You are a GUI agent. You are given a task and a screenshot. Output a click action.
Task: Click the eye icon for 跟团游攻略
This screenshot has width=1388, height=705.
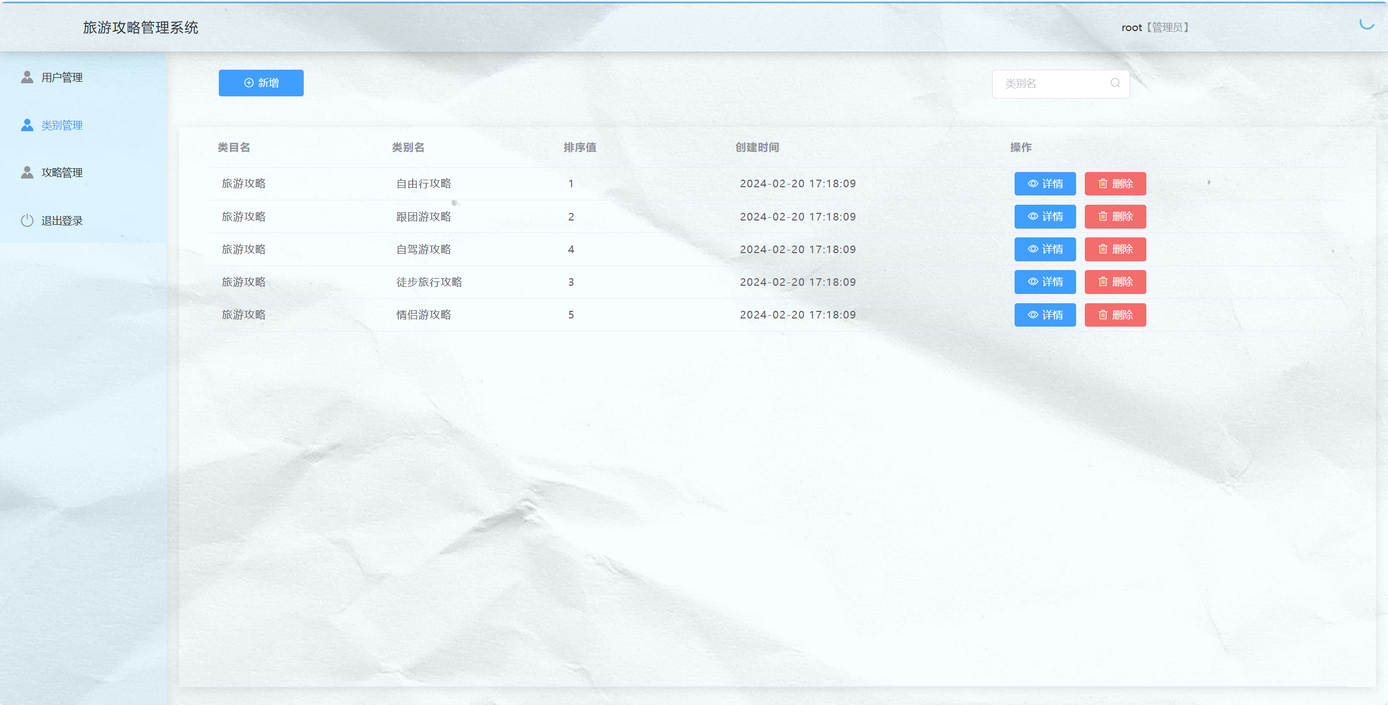point(1033,217)
